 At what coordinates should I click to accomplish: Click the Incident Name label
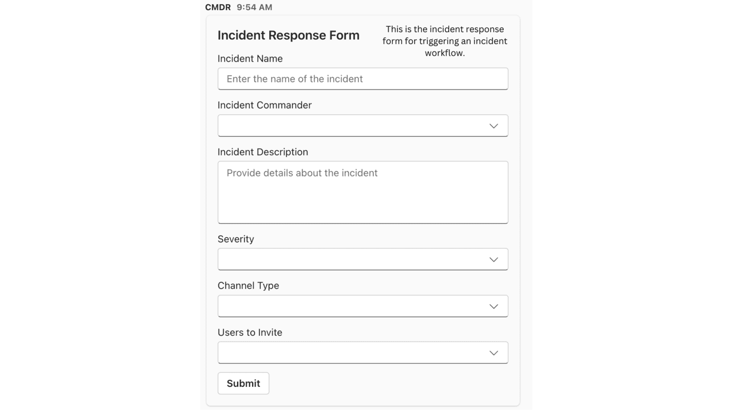[250, 58]
